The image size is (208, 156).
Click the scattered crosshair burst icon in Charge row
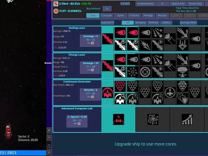133,72
